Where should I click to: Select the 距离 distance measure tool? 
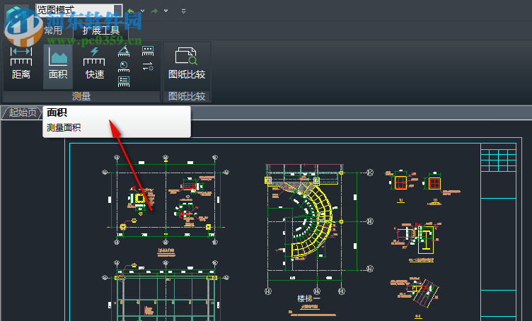[21, 64]
